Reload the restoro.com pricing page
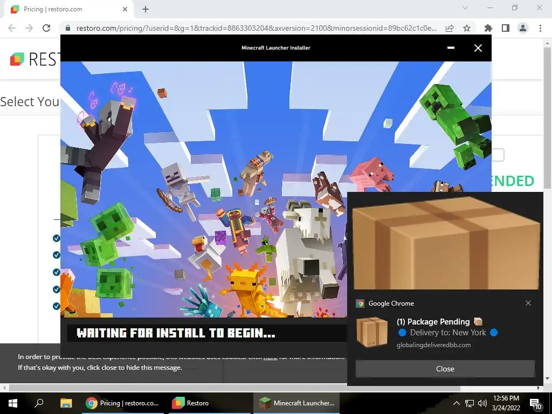Image resolution: width=552 pixels, height=414 pixels. pyautogui.click(x=46, y=28)
